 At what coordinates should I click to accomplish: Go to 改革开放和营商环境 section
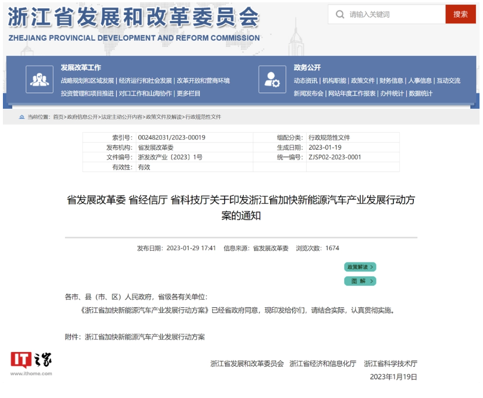(203, 81)
